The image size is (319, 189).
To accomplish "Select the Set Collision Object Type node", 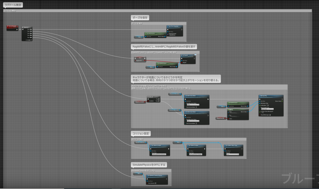I will [233, 150].
